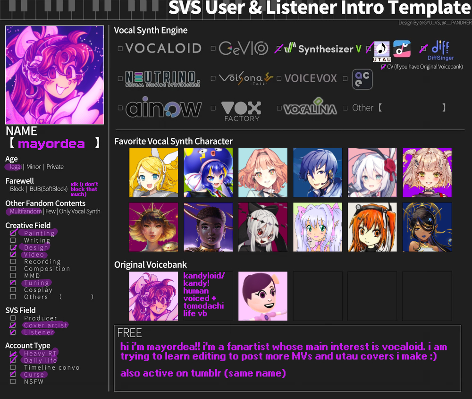This screenshot has height=399, width=472.
Task: Click the Block farewell option
Action: click(17, 189)
